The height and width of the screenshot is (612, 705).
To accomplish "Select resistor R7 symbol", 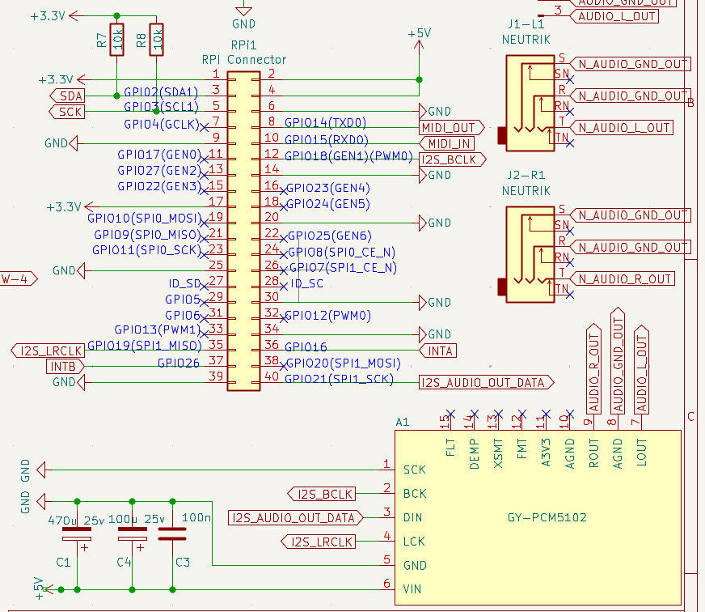I will 117,39.
